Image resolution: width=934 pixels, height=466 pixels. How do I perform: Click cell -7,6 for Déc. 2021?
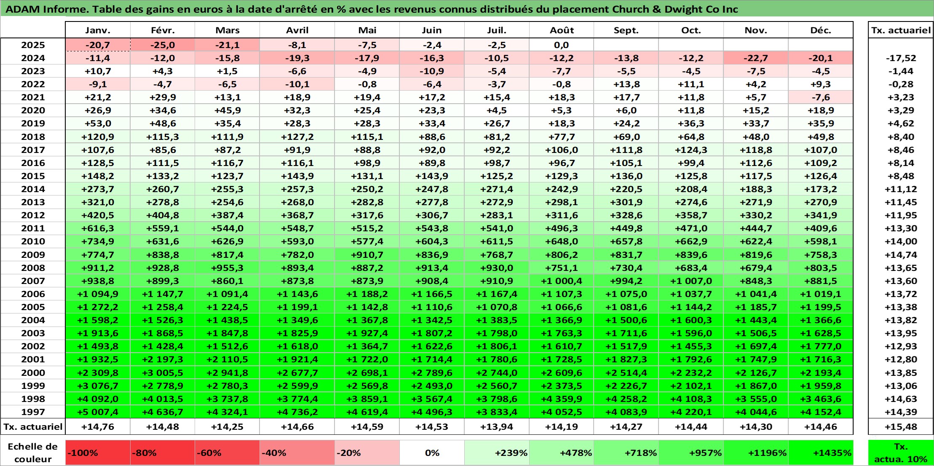tap(821, 97)
